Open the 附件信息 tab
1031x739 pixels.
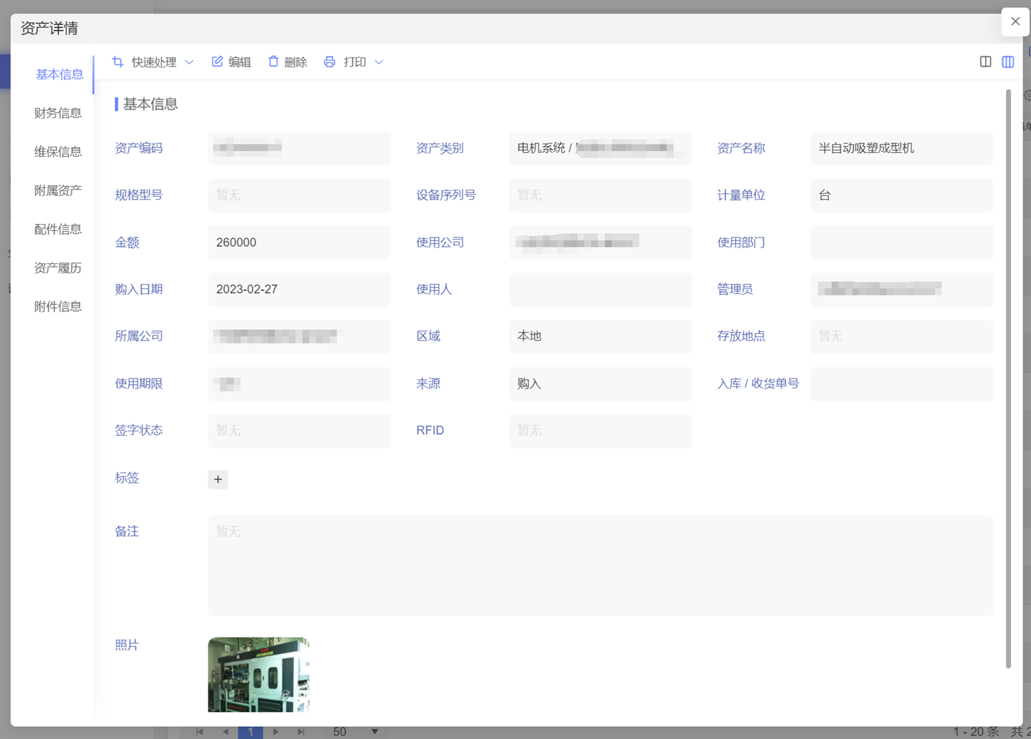point(58,306)
